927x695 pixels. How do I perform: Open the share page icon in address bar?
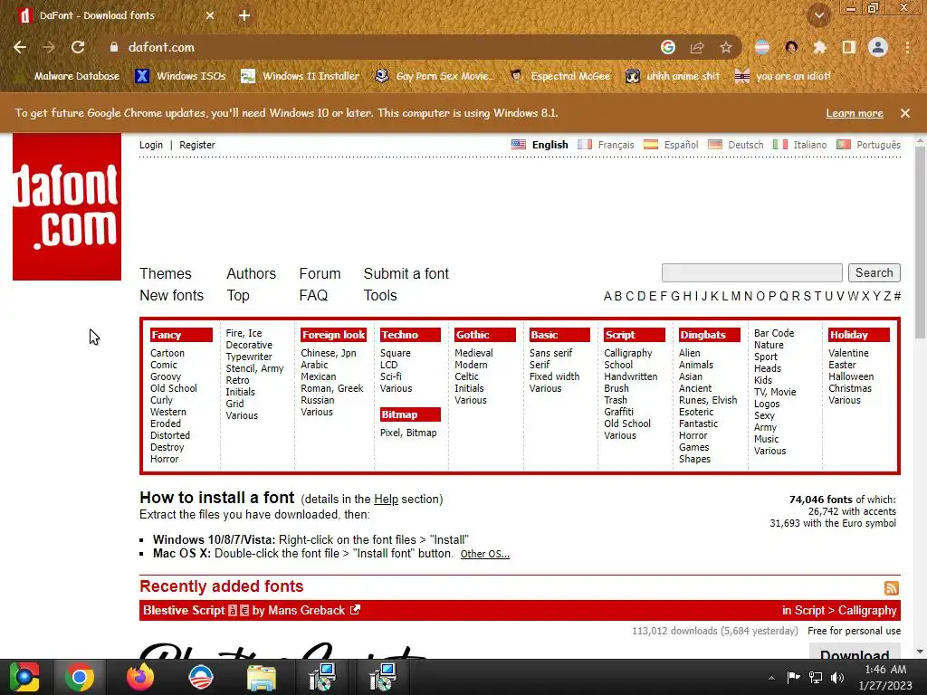(x=697, y=47)
